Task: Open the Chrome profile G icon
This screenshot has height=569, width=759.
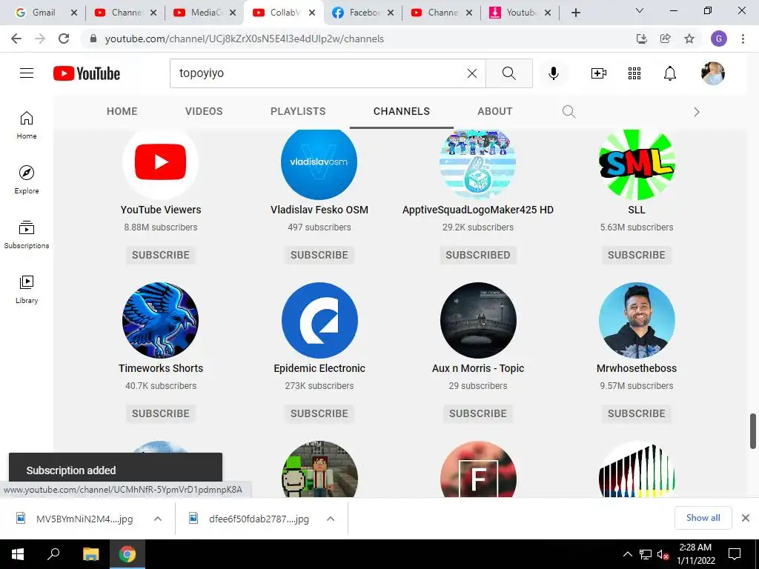Action: (719, 39)
